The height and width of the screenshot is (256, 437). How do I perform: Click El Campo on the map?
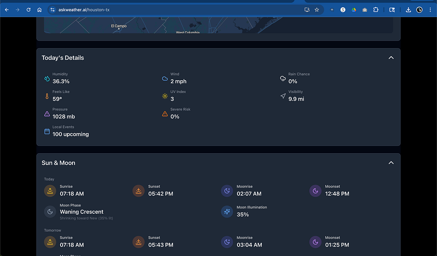click(x=119, y=26)
